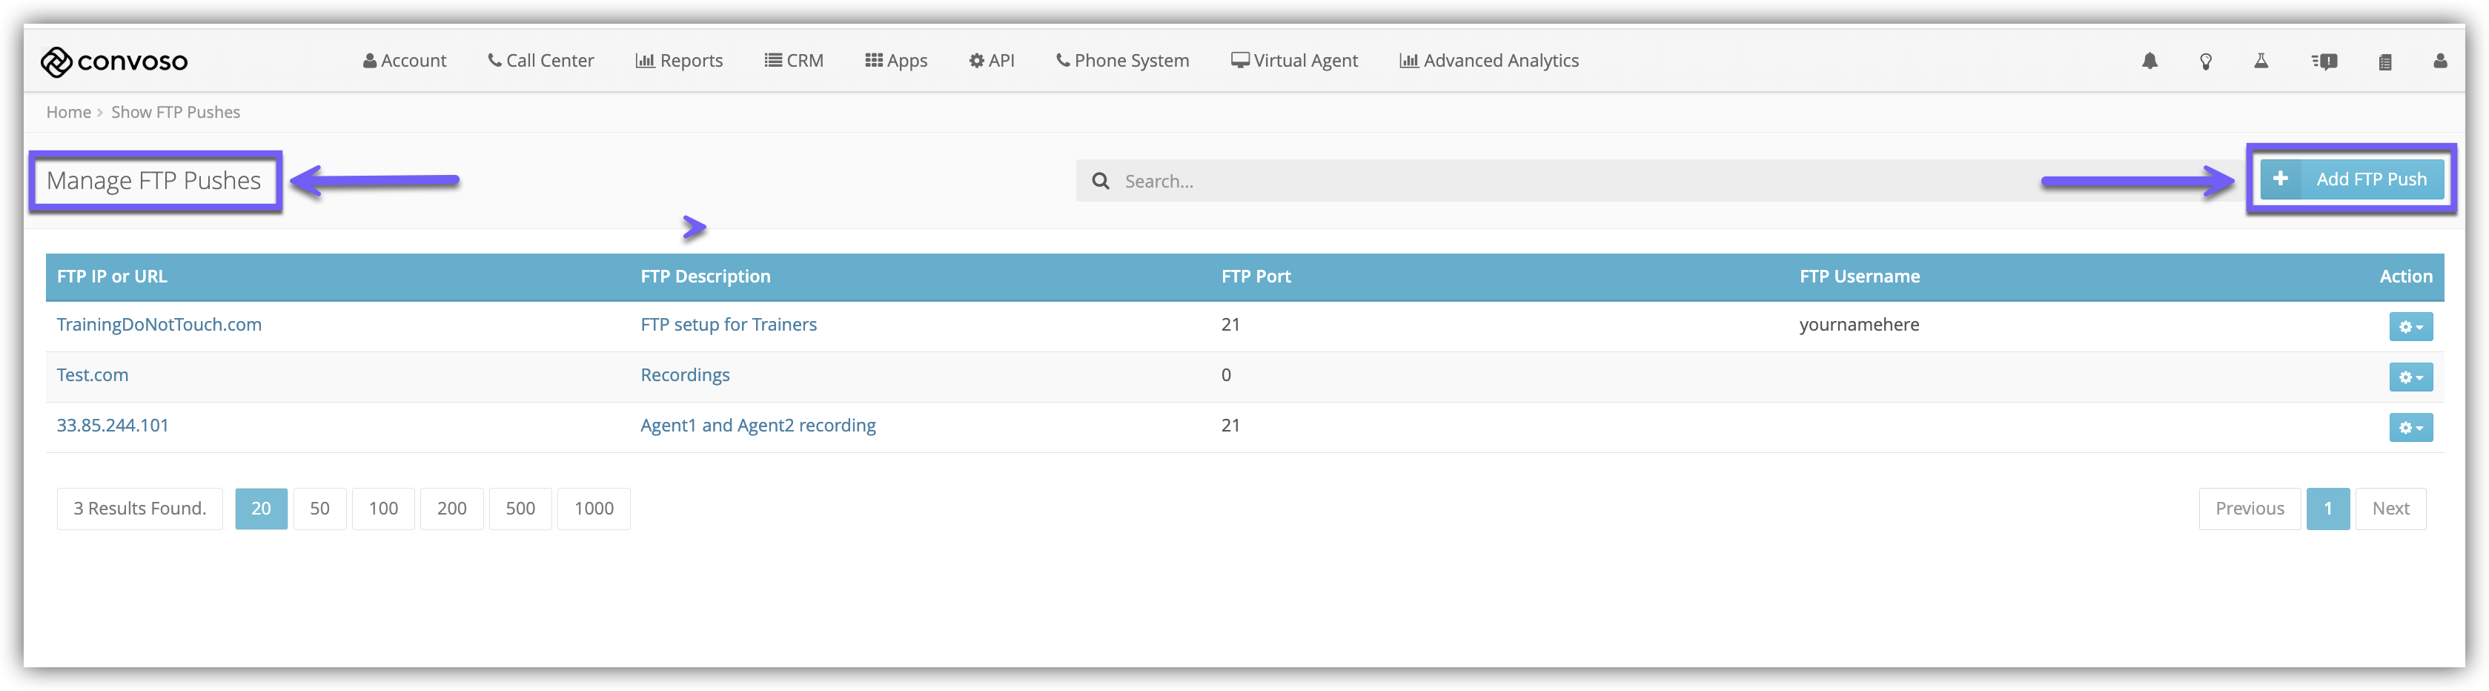Click the Add FTP Push button

click(2351, 179)
